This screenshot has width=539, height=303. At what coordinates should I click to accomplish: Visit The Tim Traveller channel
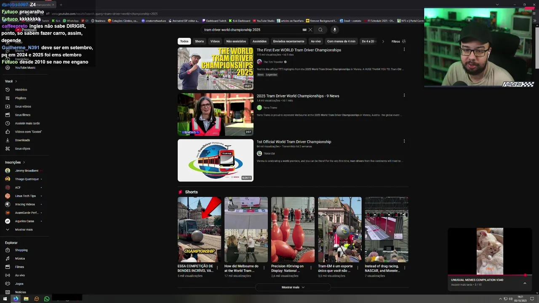pos(273,62)
